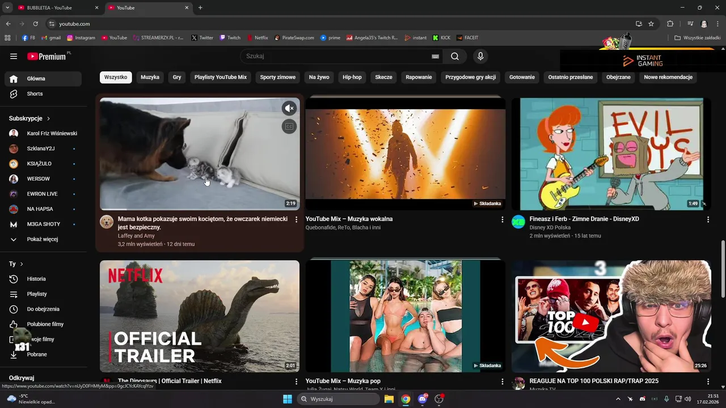
Task: Expand Subskrypcje section chevron
Action: [x=48, y=118]
